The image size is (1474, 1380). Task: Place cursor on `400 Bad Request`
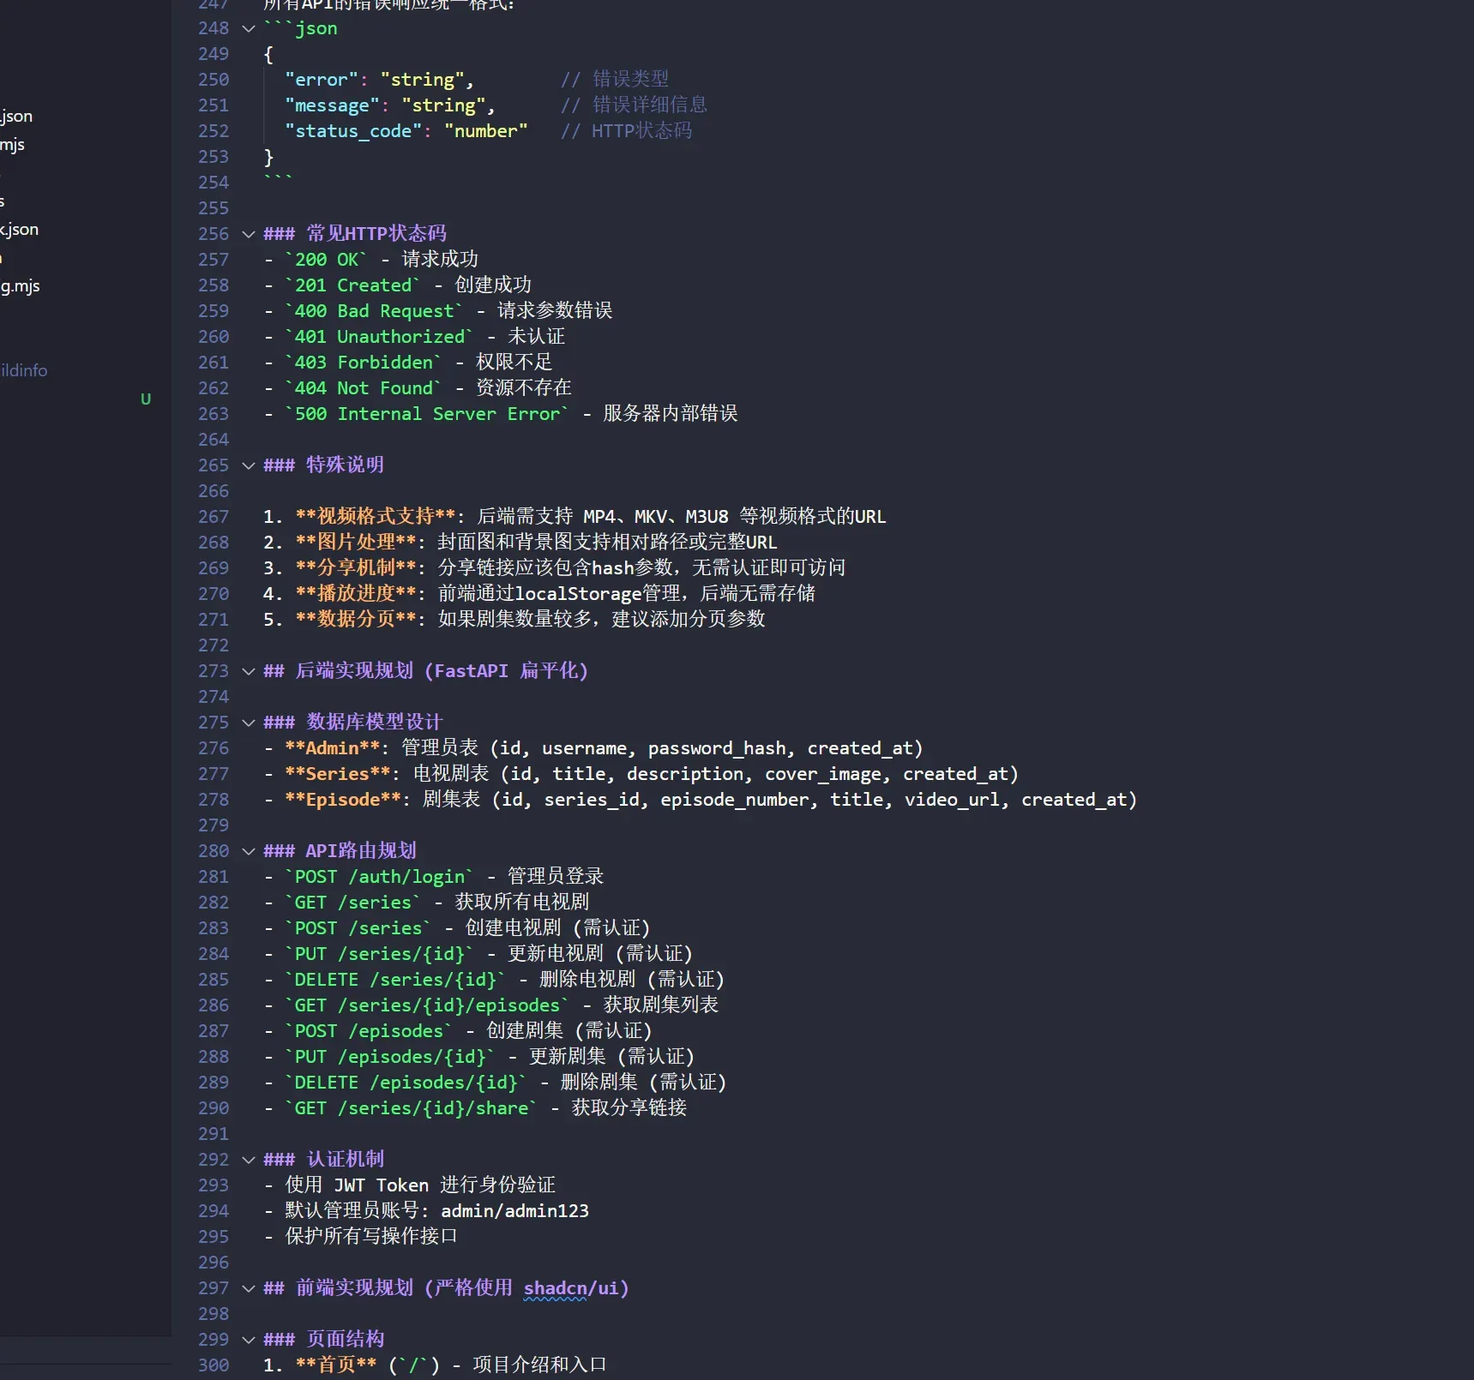click(374, 311)
